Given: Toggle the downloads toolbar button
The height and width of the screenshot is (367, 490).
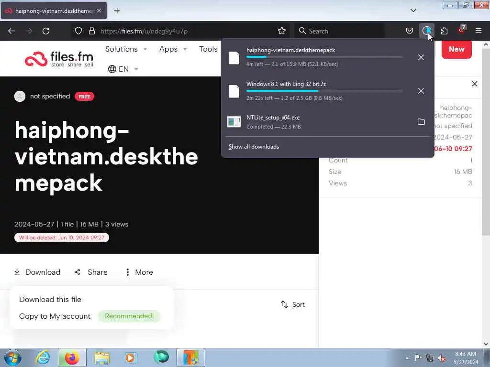Looking at the screenshot, I should 426,31.
